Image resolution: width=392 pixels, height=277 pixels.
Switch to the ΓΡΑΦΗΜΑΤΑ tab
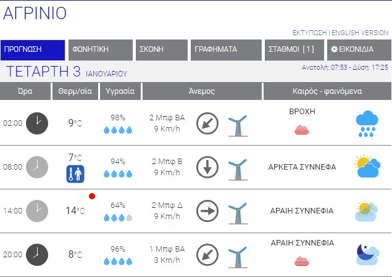(x=226, y=50)
